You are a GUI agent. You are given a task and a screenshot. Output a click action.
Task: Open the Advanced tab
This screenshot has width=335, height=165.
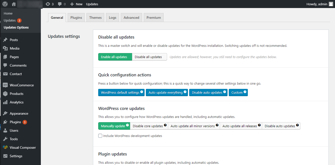point(131,18)
